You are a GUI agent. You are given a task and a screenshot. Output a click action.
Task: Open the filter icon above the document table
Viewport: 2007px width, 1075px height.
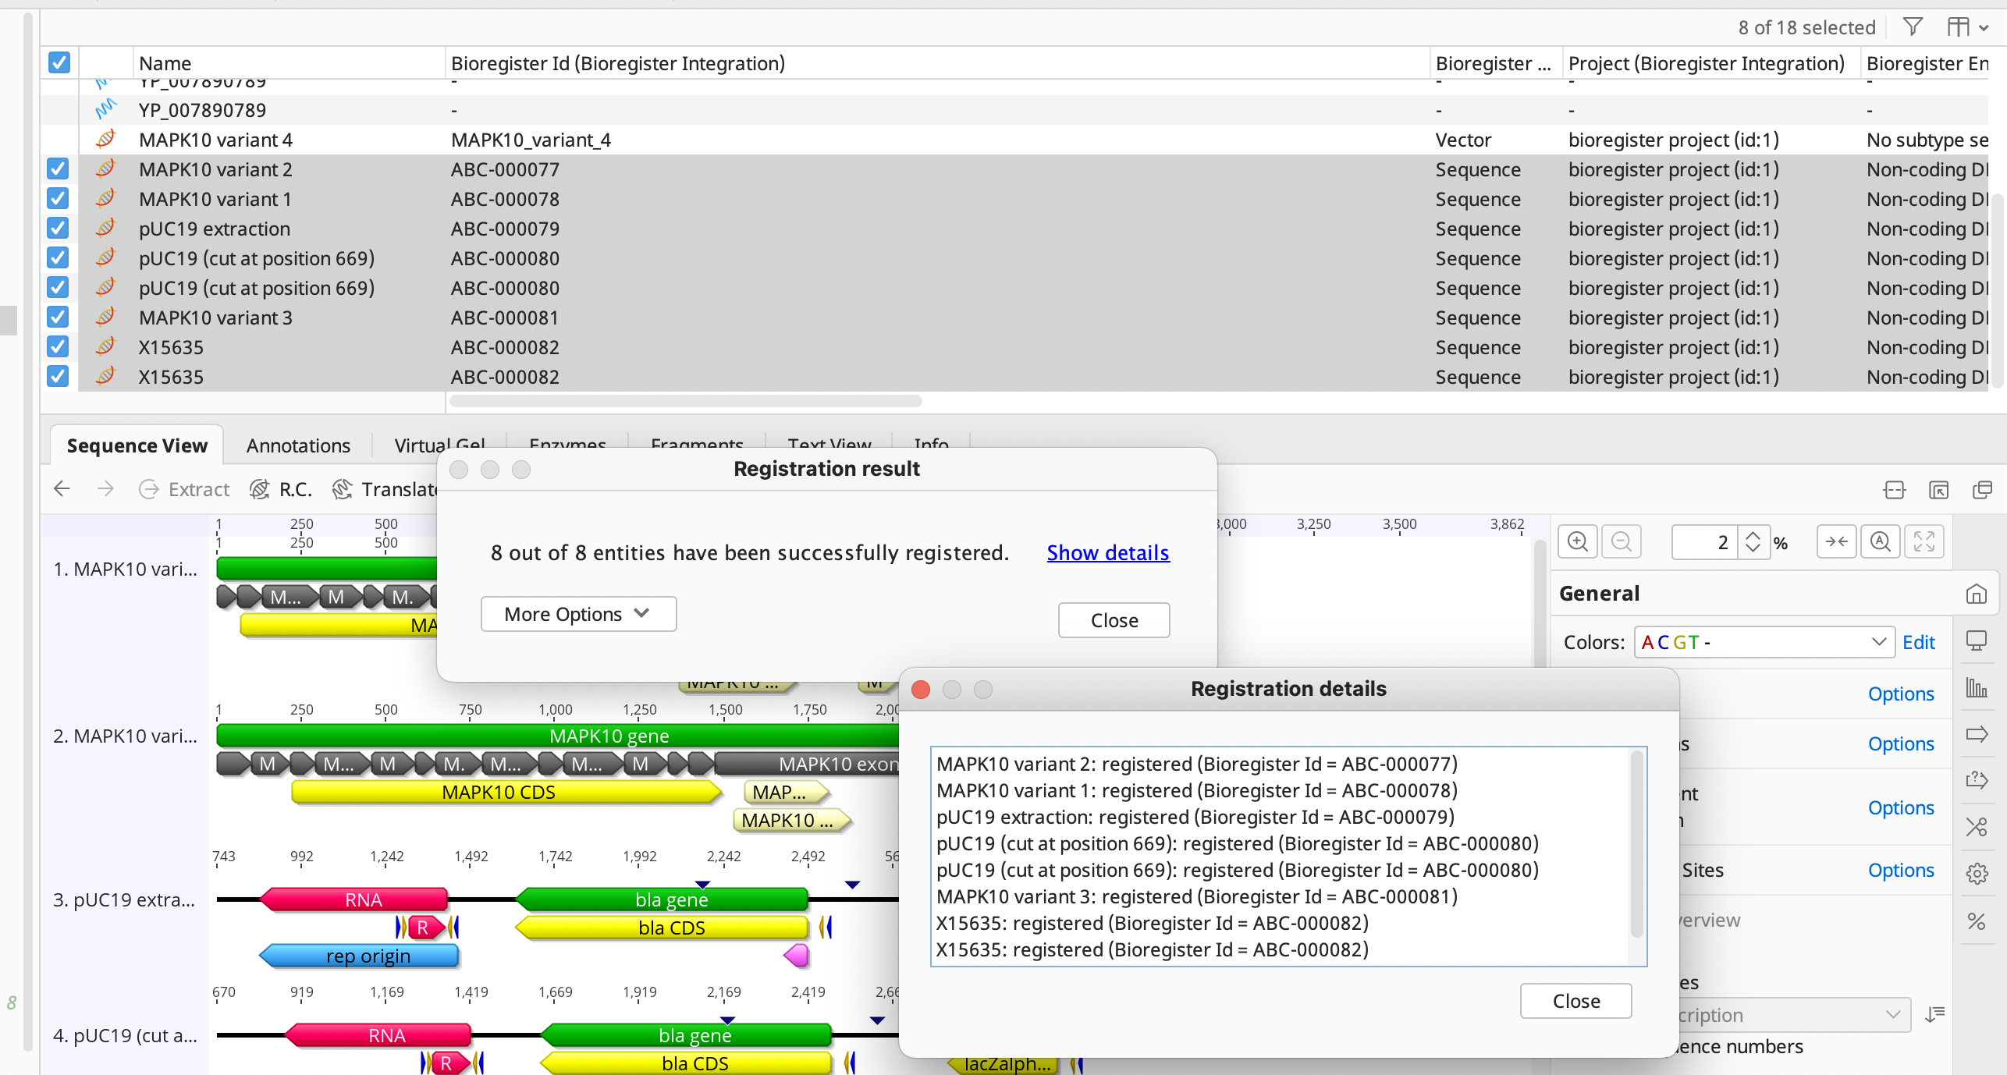click(x=1913, y=26)
